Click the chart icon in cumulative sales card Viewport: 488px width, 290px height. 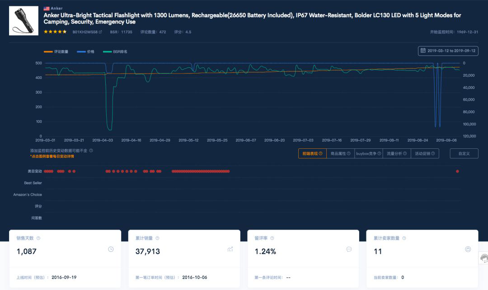230,249
